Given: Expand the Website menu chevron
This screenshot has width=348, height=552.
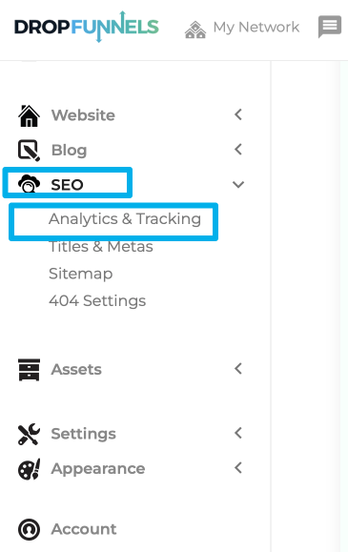Looking at the screenshot, I should [x=238, y=114].
